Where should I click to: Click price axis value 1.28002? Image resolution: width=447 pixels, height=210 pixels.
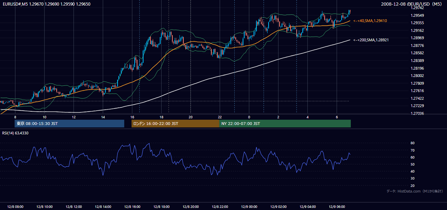pyautogui.click(x=417, y=76)
